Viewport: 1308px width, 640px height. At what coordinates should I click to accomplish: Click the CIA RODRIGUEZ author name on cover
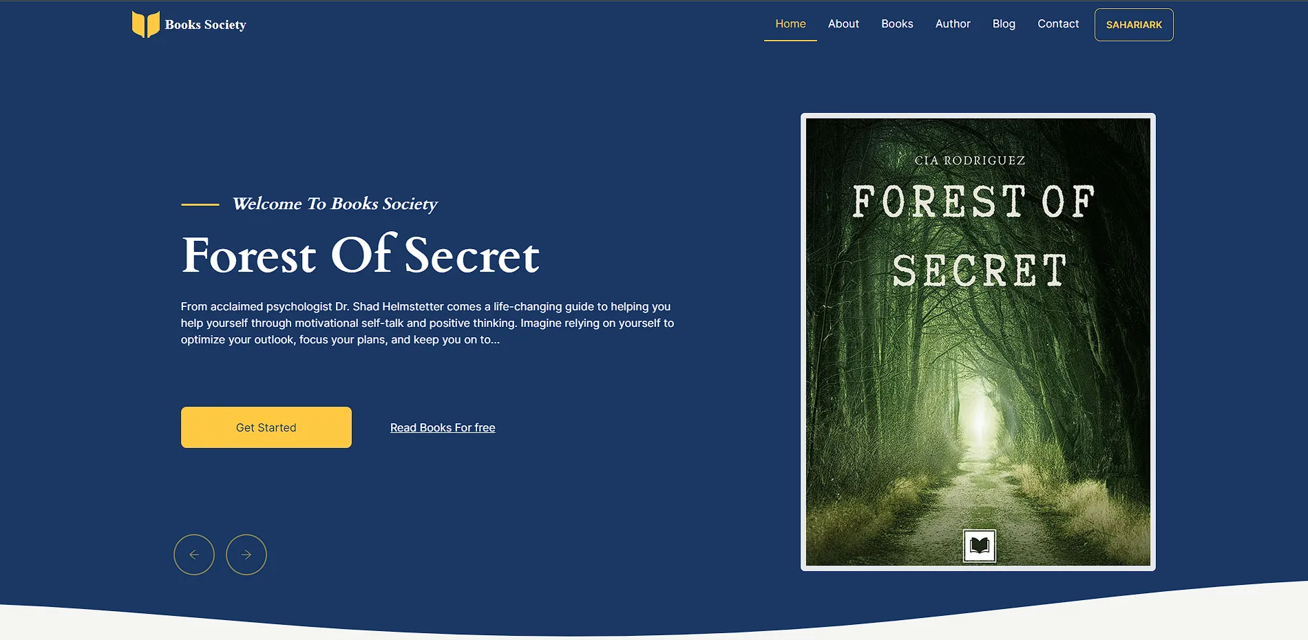(969, 160)
